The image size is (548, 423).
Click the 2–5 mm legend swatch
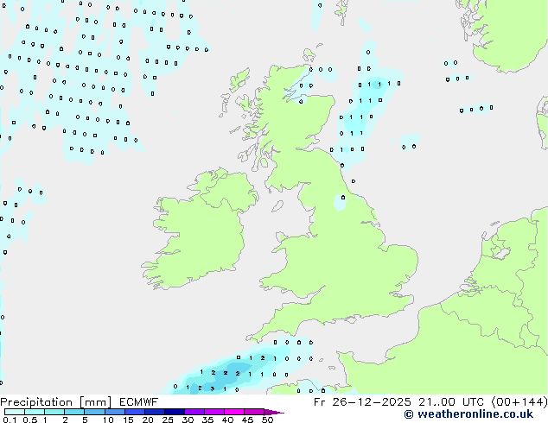74,412
